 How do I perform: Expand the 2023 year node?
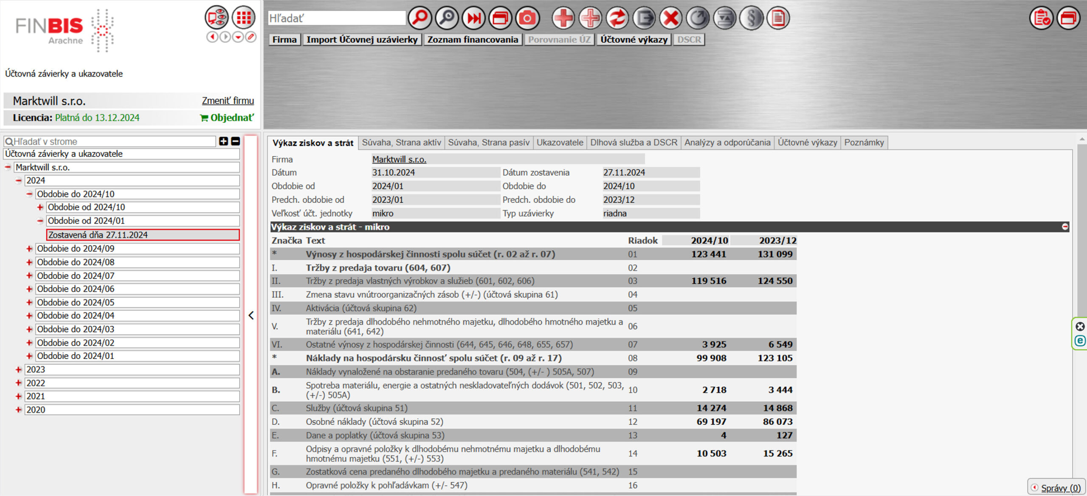[19, 370]
